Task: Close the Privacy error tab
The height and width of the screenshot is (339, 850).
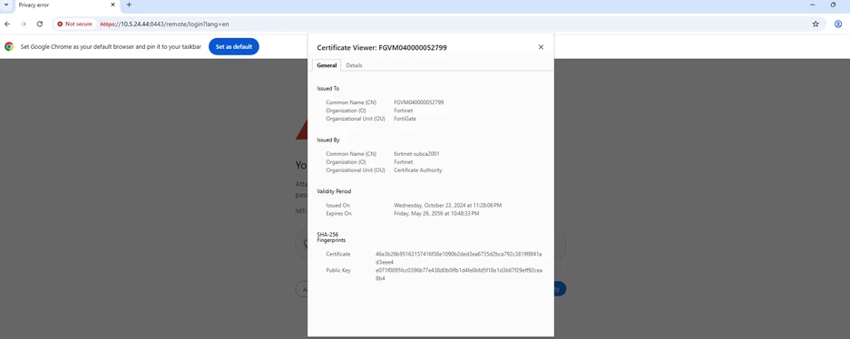Action: pyautogui.click(x=112, y=5)
